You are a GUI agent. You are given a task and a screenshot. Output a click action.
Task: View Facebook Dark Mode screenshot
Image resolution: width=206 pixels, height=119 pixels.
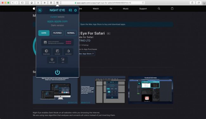(x=151, y=90)
